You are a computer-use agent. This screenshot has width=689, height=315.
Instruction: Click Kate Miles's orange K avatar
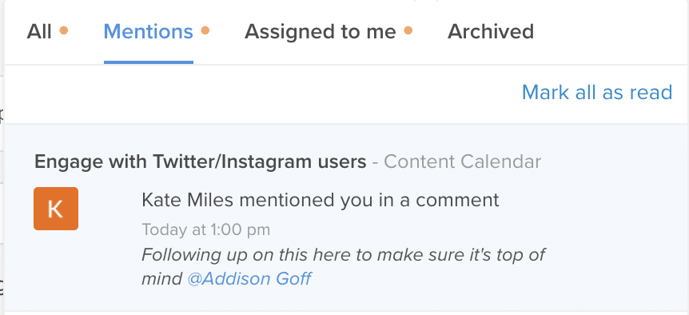click(x=56, y=209)
